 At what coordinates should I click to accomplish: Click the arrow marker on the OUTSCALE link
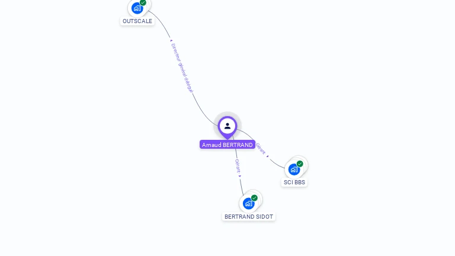pos(171,41)
